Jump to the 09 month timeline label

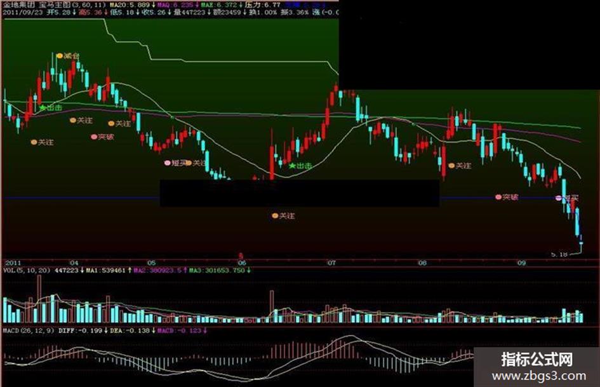coord(521,263)
